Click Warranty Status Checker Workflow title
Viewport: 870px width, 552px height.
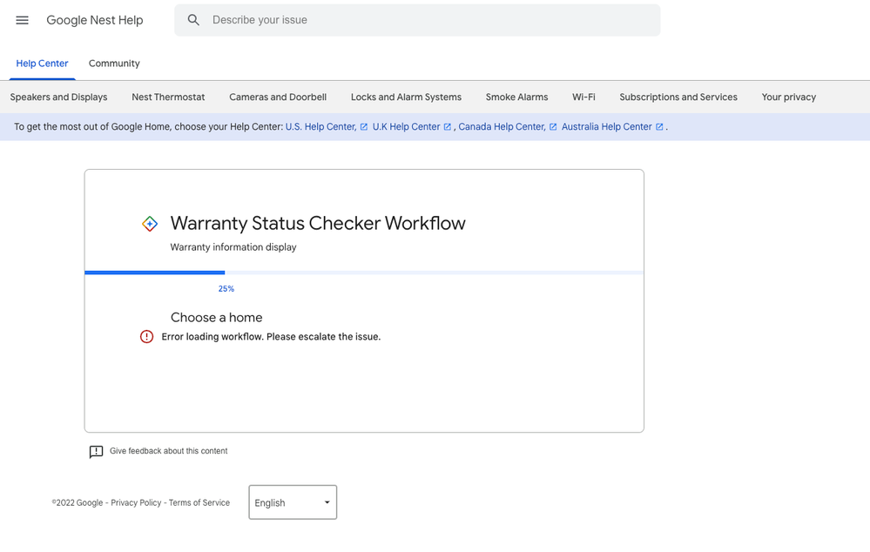point(318,223)
